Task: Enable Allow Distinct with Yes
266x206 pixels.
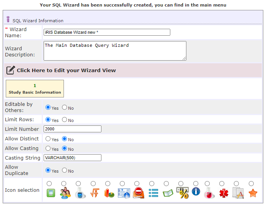Action: coord(48,139)
